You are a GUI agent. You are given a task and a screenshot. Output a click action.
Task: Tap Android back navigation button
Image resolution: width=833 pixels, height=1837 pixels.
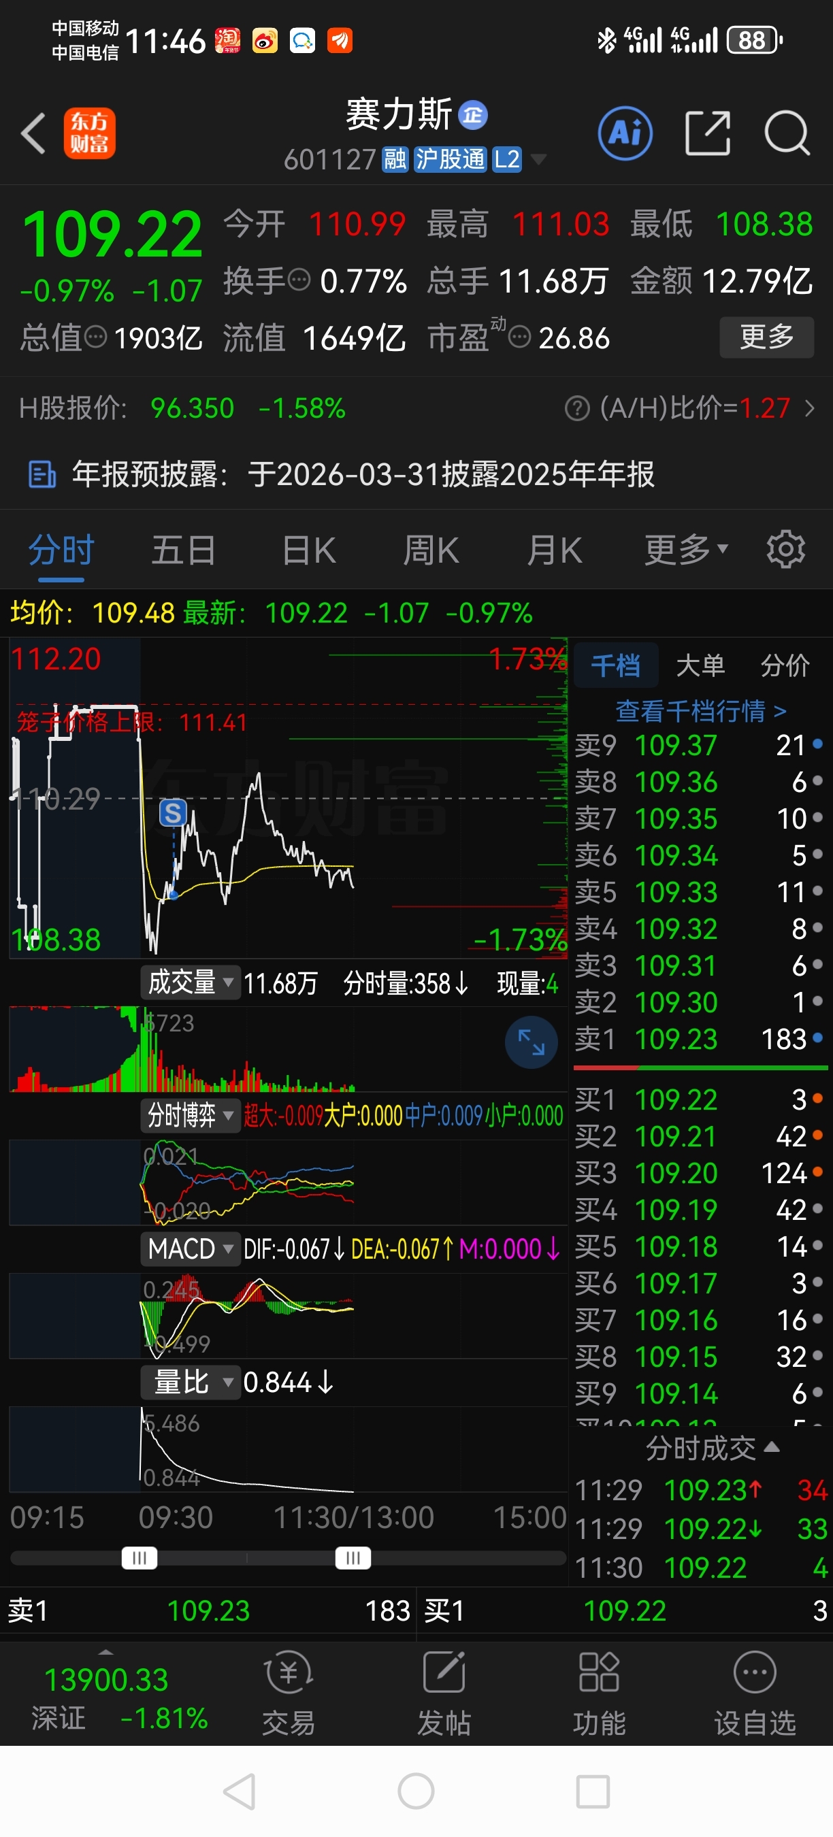[x=240, y=1791]
